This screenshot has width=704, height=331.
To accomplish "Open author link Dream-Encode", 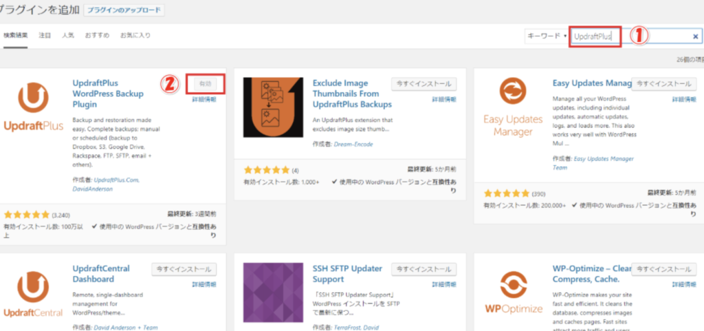I will (x=353, y=144).
